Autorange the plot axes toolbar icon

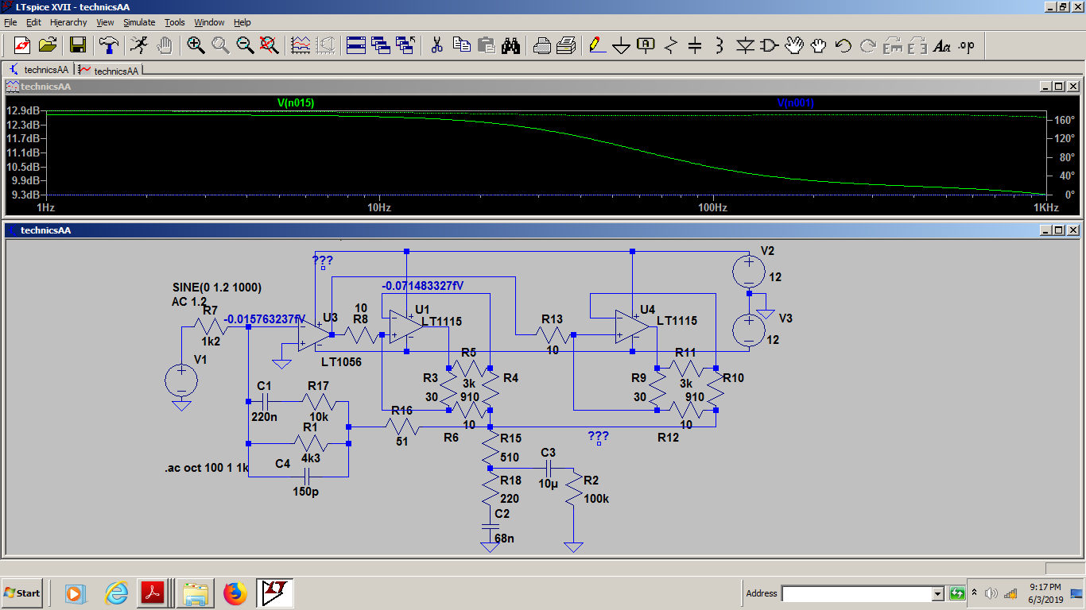tap(301, 45)
